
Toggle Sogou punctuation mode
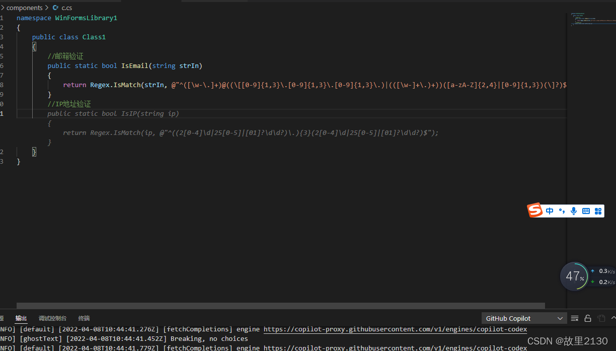pos(562,211)
